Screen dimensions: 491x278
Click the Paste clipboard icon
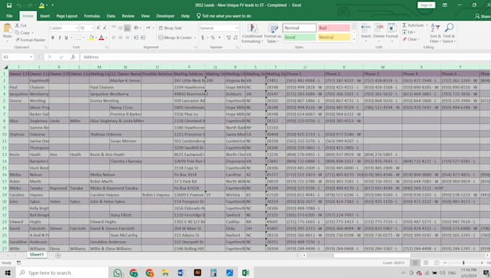7,29
